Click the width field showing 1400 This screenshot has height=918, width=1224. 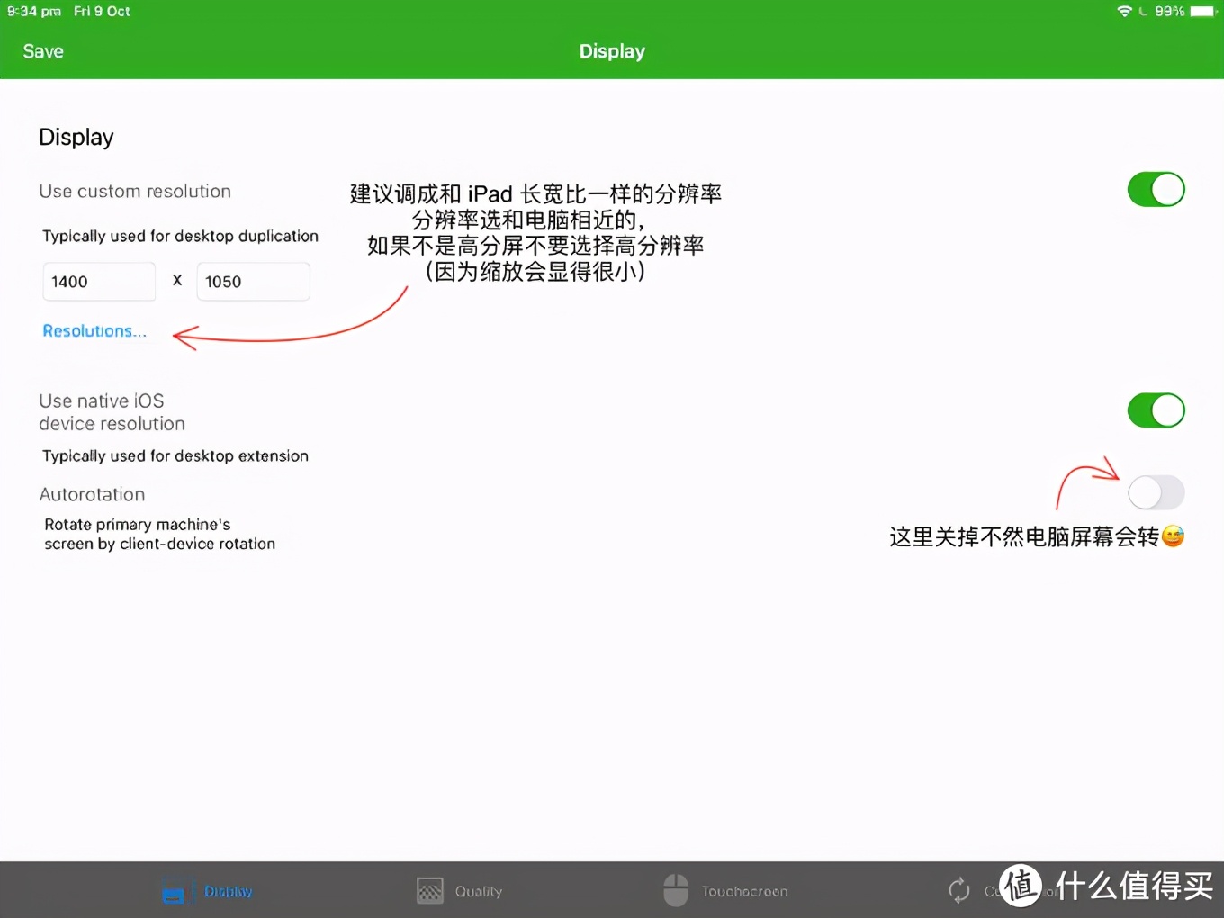98,281
